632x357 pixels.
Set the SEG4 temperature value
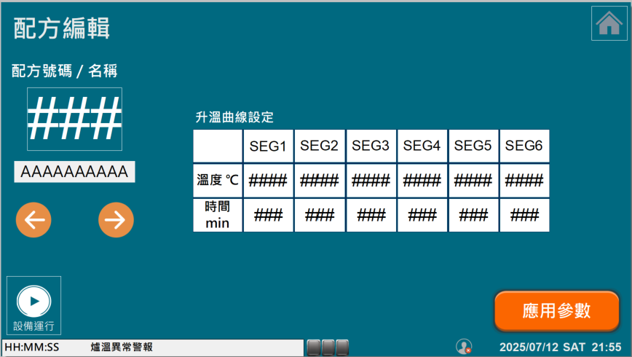[422, 181]
